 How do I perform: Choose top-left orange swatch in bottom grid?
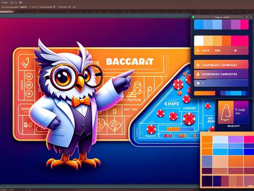[207, 140]
